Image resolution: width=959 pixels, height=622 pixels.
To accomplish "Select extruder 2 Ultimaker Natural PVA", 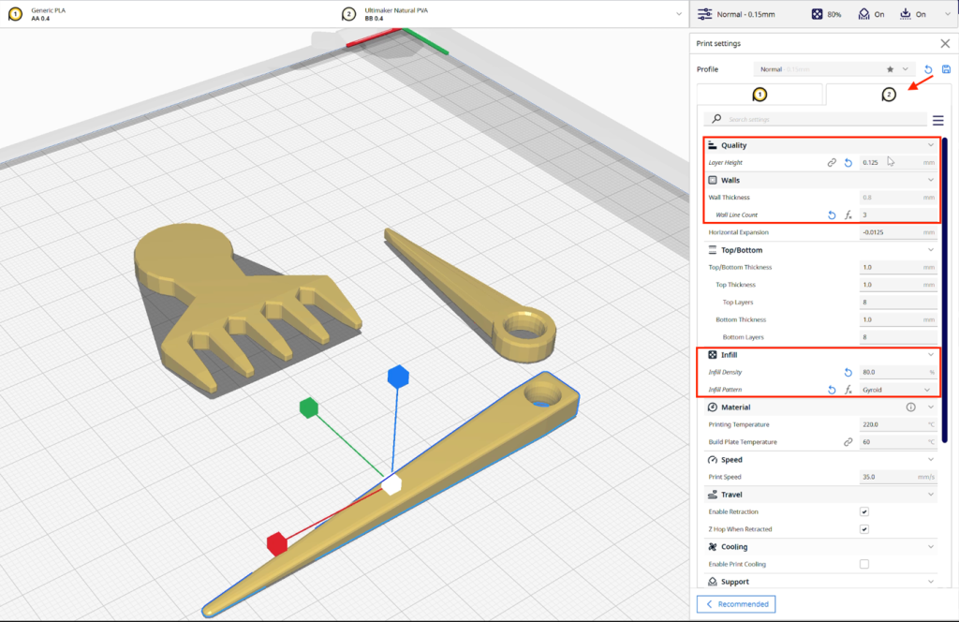I will (x=385, y=14).
